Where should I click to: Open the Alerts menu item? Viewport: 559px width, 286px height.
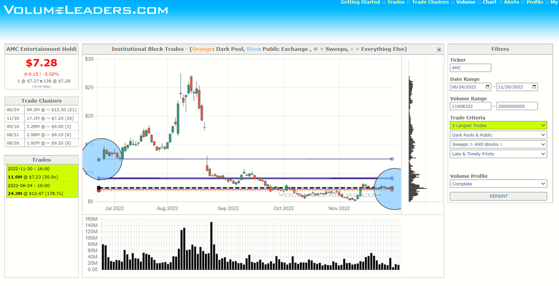[511, 2]
